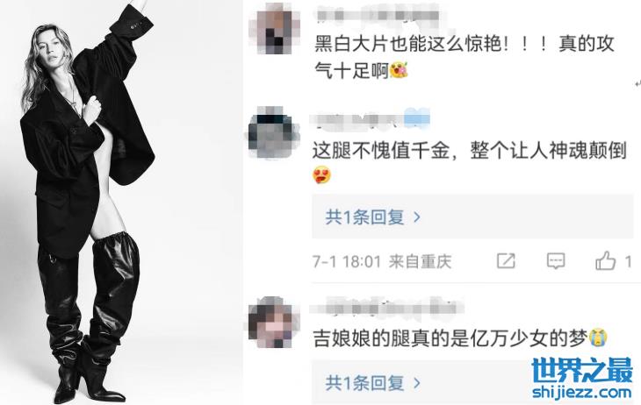Click the chevron beside the second comment's 共1条回复

(417, 217)
